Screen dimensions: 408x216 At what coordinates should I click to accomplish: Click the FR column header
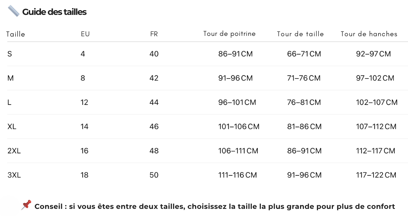click(x=154, y=34)
